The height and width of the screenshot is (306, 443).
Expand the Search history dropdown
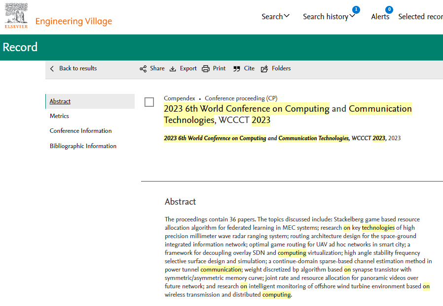[x=329, y=17]
